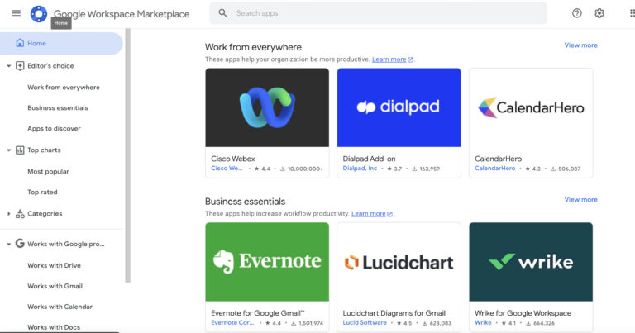Click Lucidchart Diagrams for Gmail title
635x333 pixels.
pyautogui.click(x=394, y=313)
